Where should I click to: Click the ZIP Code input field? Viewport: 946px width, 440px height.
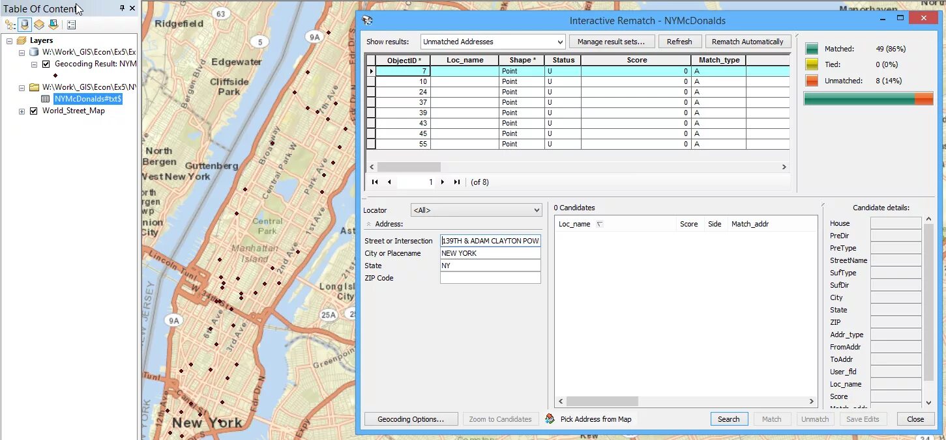tap(490, 278)
